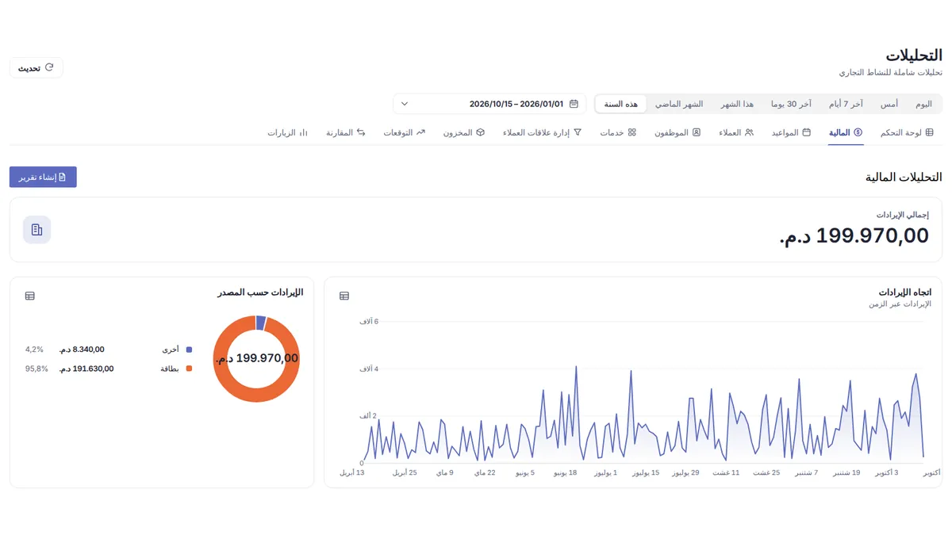This screenshot has width=952, height=535.
Task: Switch to the المخزون tab
Action: (x=464, y=132)
